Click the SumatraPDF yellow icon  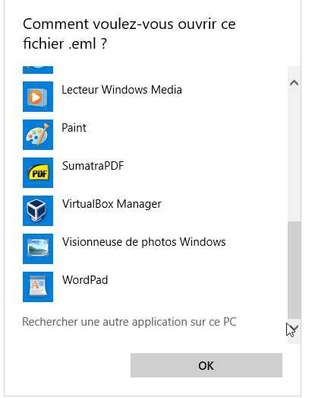38,173
